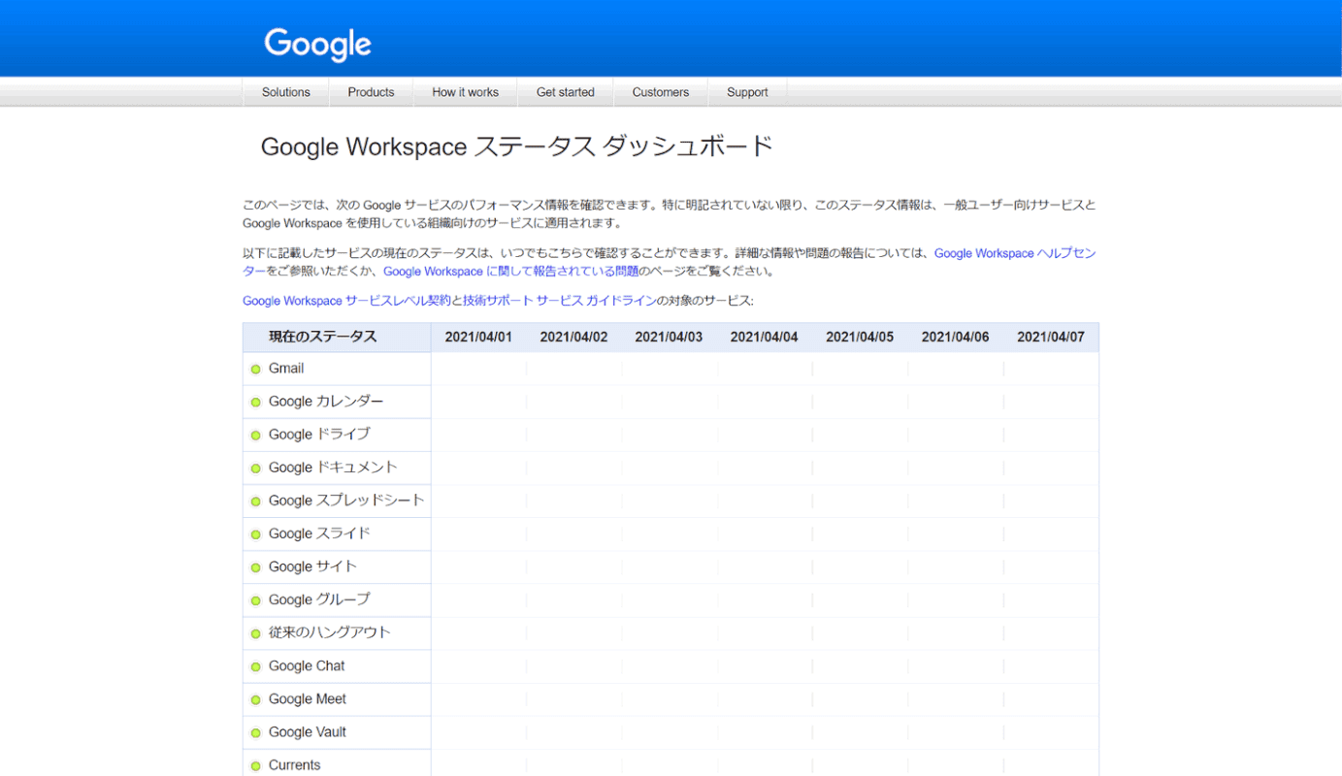The image size is (1342, 776).
Task: Click the green status dot beside Google Chat
Action: point(256,667)
